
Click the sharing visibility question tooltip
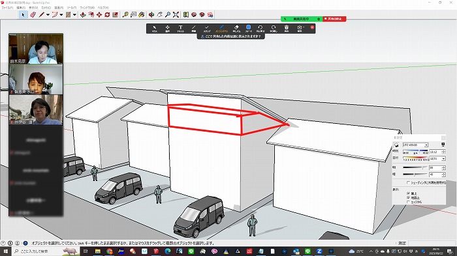[231, 36]
